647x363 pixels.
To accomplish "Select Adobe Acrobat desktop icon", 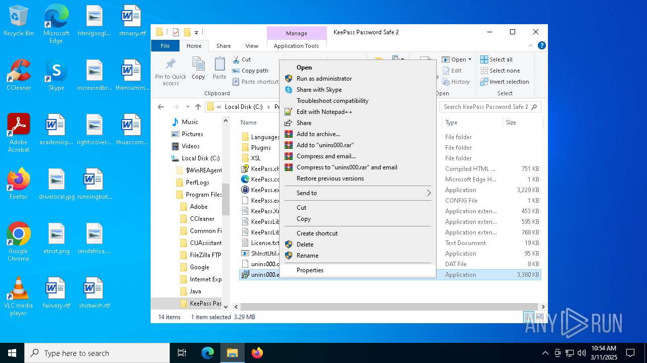I will [x=19, y=133].
